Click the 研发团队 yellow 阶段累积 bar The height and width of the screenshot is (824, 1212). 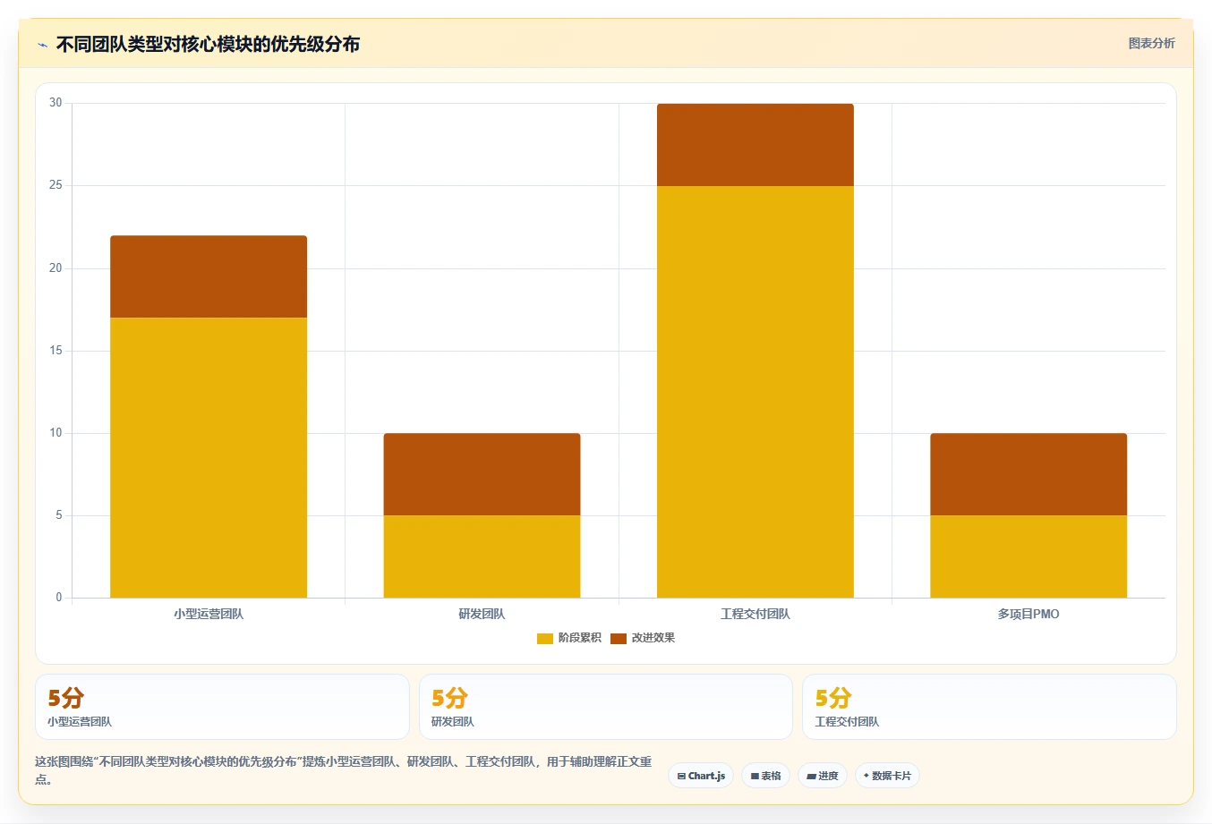482,556
